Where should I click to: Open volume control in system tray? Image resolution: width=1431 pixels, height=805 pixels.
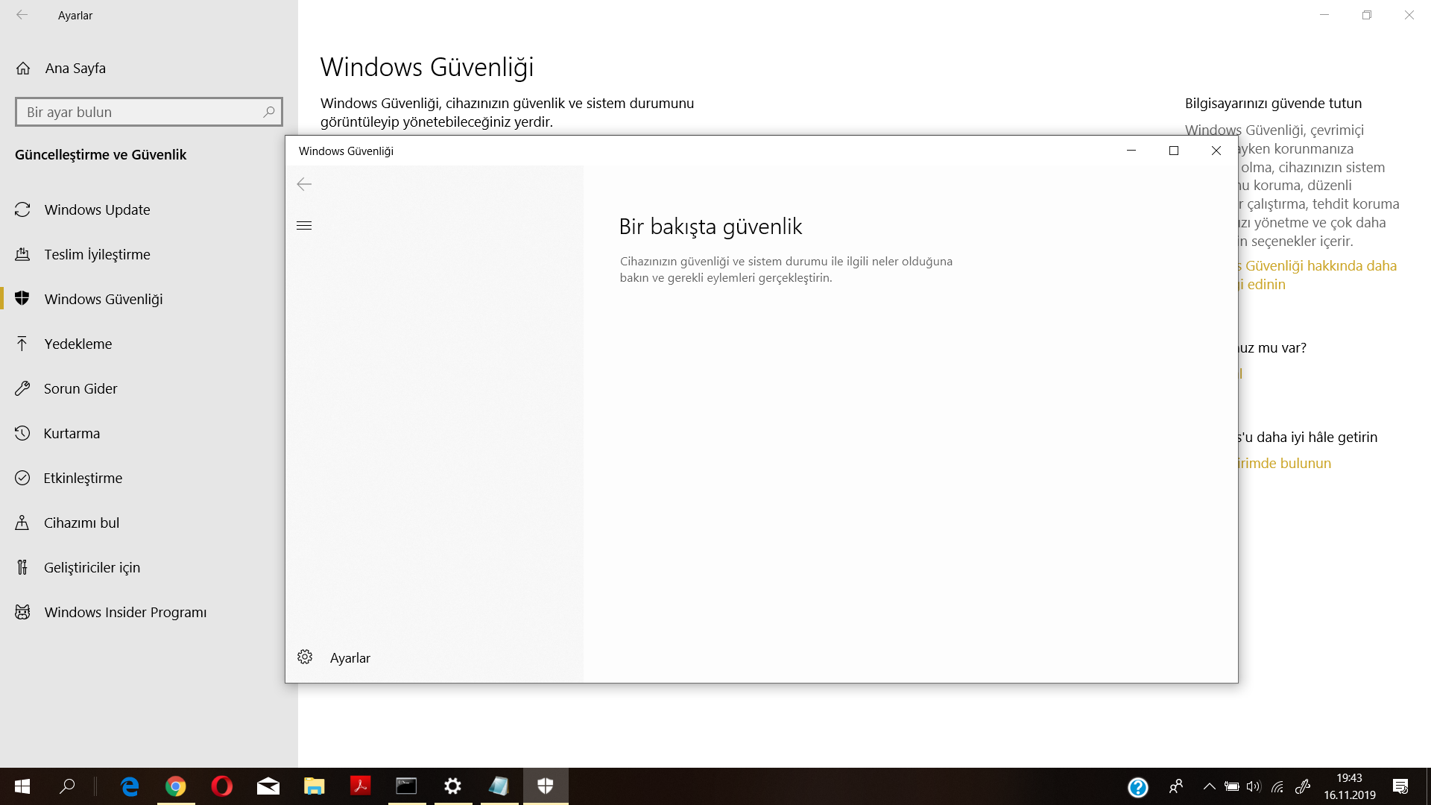pyautogui.click(x=1254, y=786)
